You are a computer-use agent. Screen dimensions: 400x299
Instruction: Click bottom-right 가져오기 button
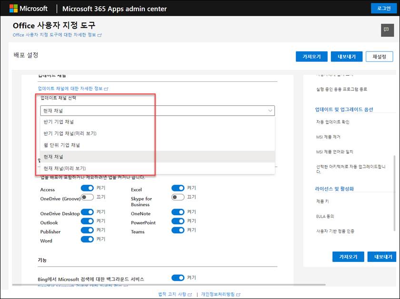(348, 257)
